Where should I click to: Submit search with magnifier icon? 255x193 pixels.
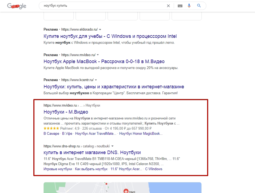click(199, 6)
